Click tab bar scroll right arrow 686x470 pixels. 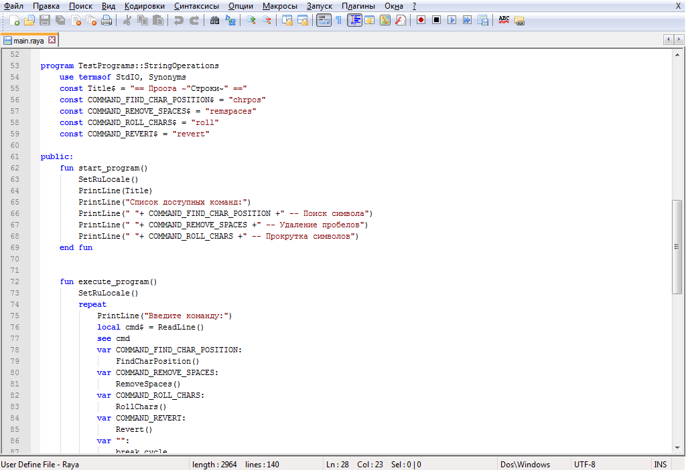679,39
